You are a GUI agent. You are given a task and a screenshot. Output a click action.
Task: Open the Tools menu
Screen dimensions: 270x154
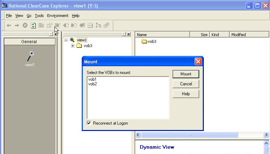point(39,16)
